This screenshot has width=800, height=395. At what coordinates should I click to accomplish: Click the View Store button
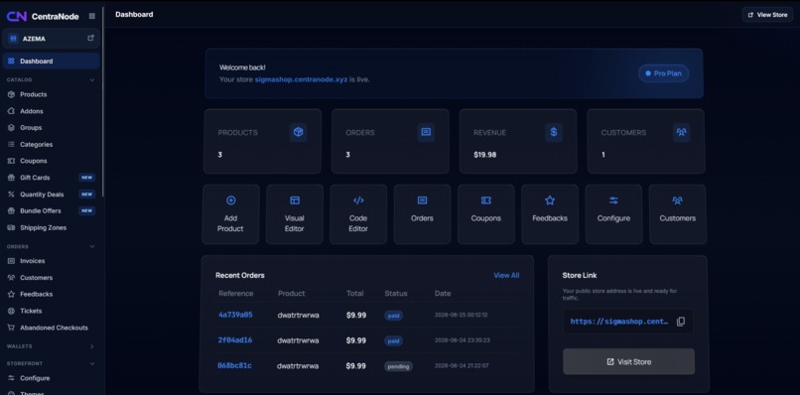767,15
